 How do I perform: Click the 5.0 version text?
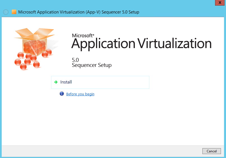[x=75, y=60]
